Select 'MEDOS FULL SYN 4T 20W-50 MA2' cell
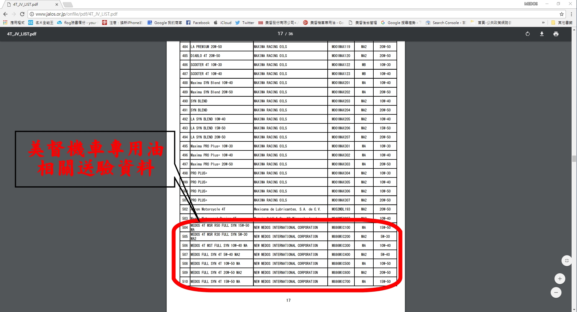The height and width of the screenshot is (312, 577). point(222,273)
